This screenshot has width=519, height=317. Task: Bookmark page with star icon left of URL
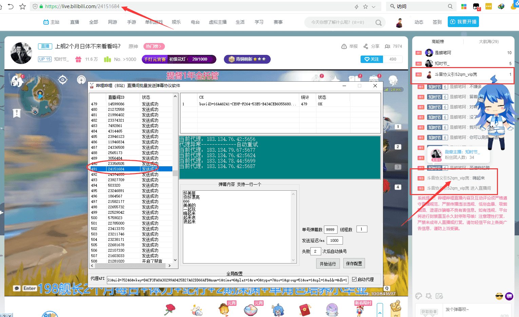(22, 6)
